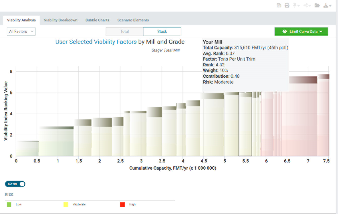This screenshot has height=214, width=338.
Task: Open the pin options arrow
Action: coord(299,6)
